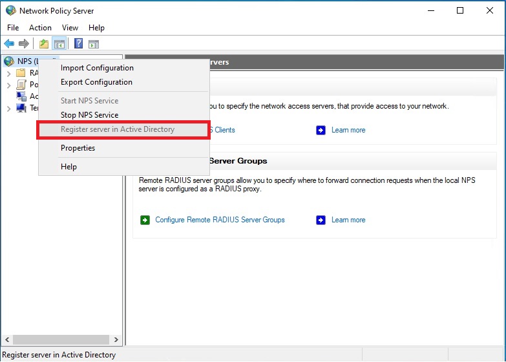
Task: Click blue arrow icon beside Server Groups Learn more
Action: point(321,220)
